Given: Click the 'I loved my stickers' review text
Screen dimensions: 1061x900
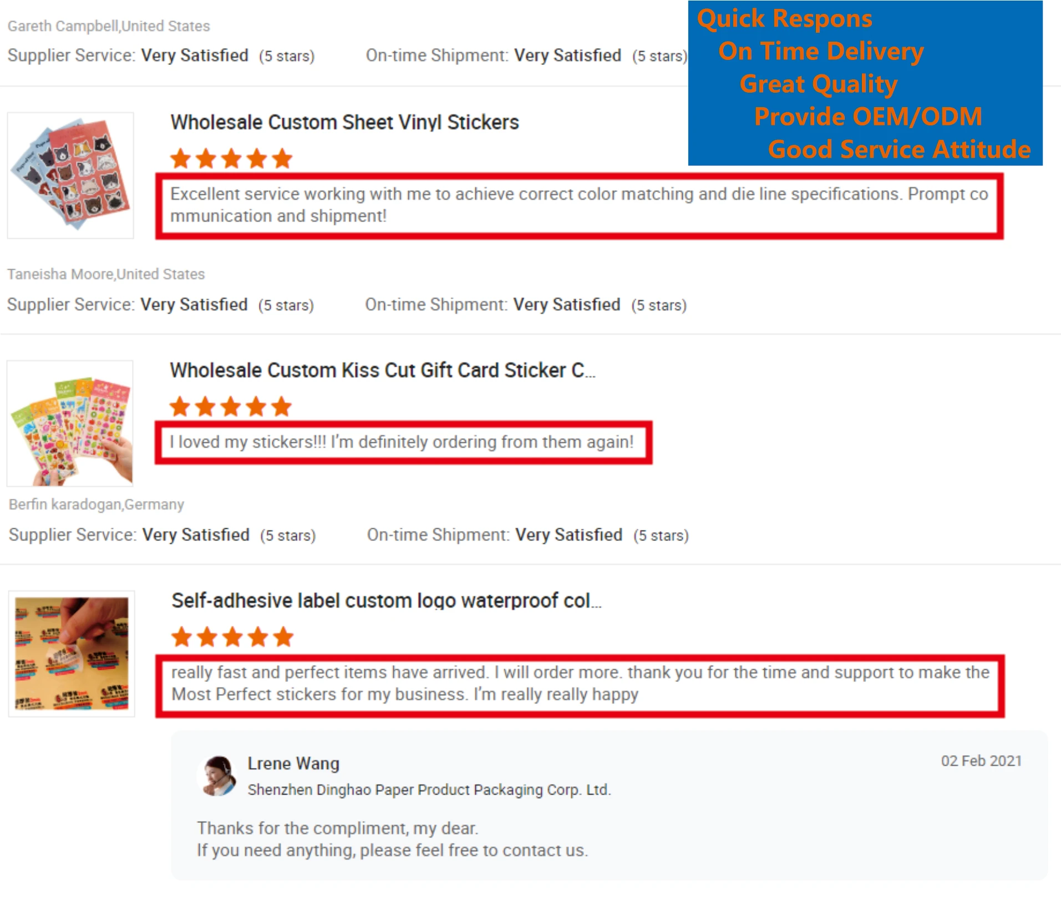Looking at the screenshot, I should 402,442.
